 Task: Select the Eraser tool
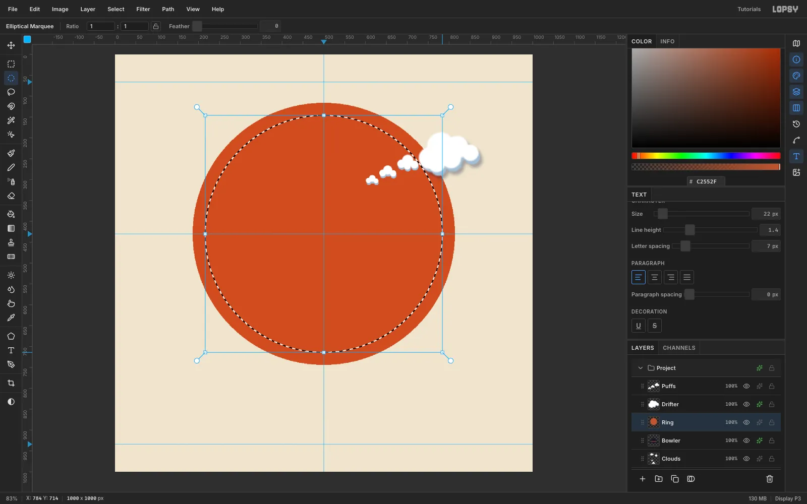11,196
